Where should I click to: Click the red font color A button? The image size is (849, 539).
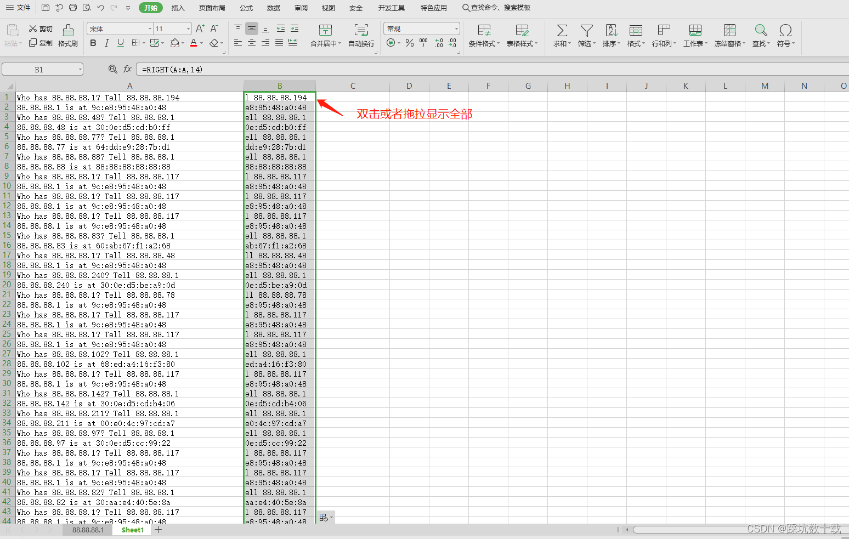tap(194, 43)
